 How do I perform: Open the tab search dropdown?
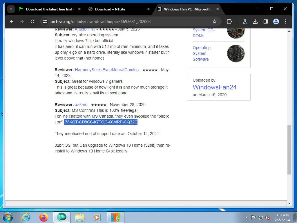click(11, 9)
